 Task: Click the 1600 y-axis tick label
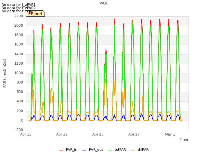(x=19, y=45)
